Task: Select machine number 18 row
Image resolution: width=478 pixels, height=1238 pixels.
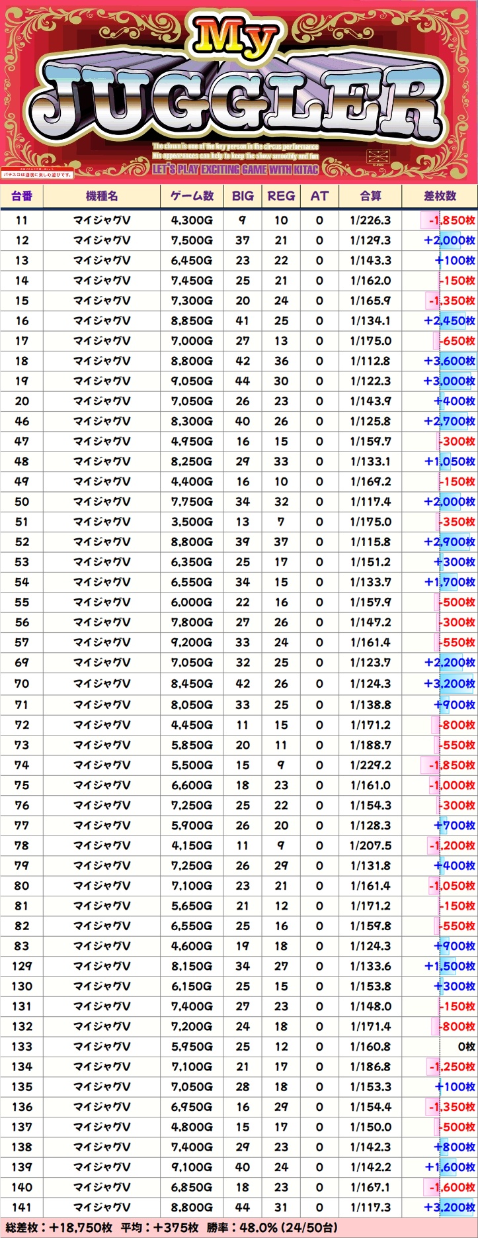Action: [x=22, y=361]
